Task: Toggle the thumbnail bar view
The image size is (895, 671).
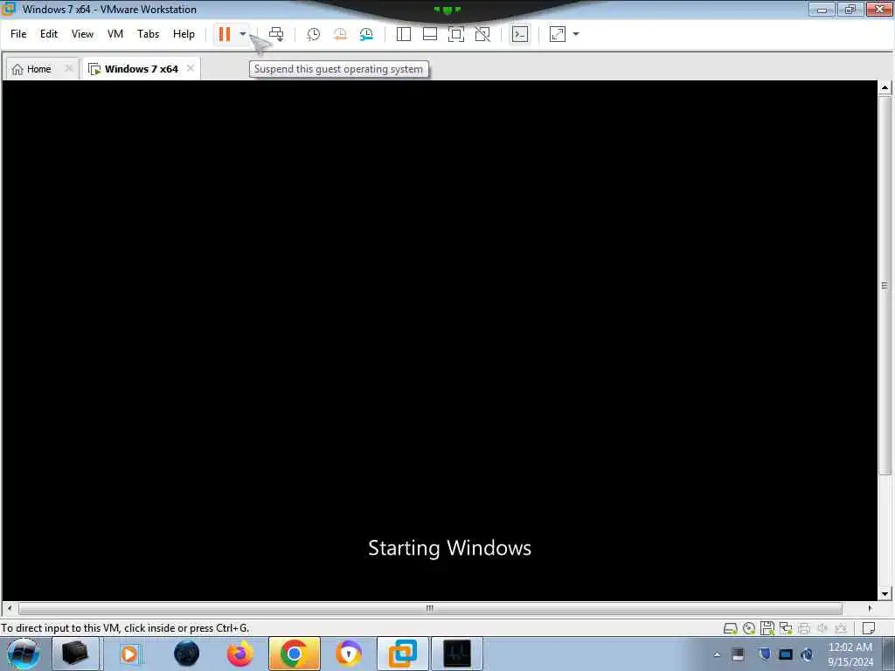Action: [430, 34]
